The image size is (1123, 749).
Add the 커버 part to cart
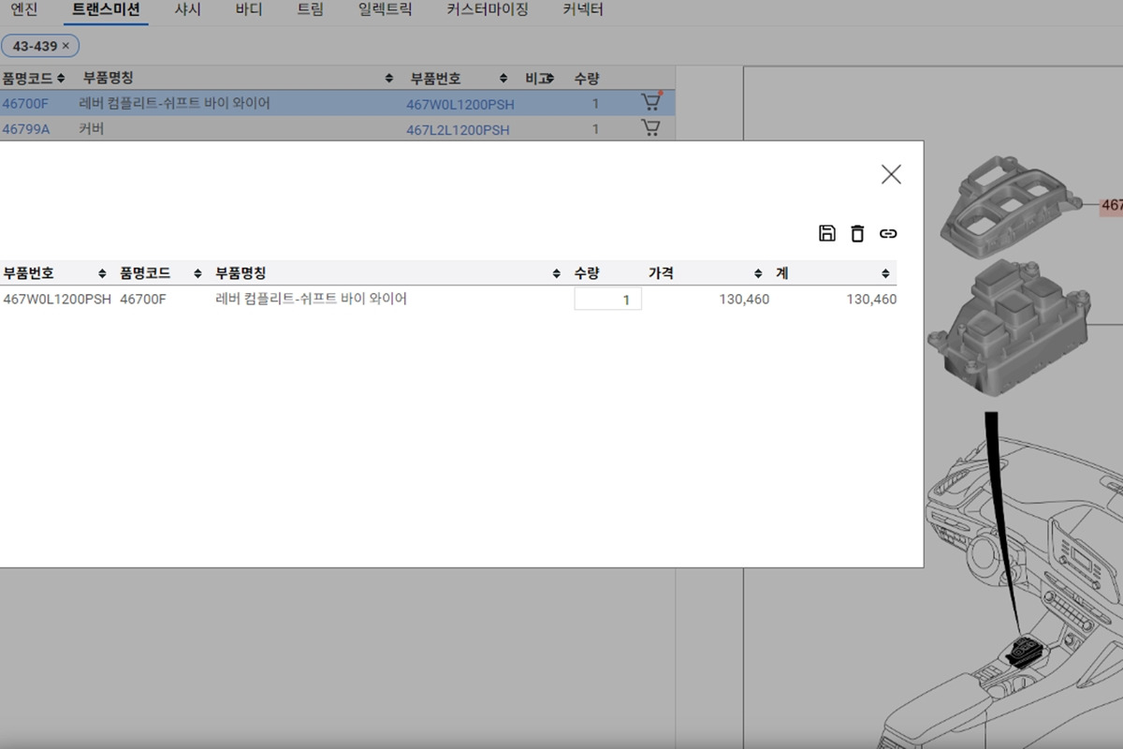[x=650, y=128]
